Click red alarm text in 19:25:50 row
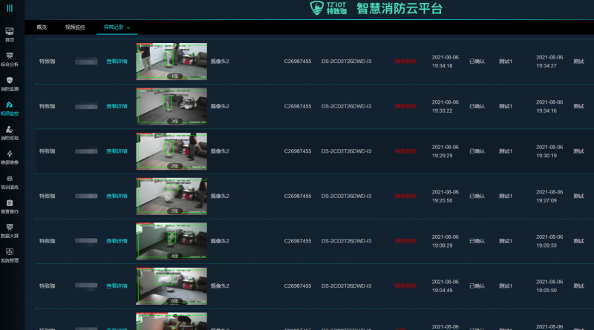Image resolution: width=594 pixels, height=330 pixels. point(405,197)
